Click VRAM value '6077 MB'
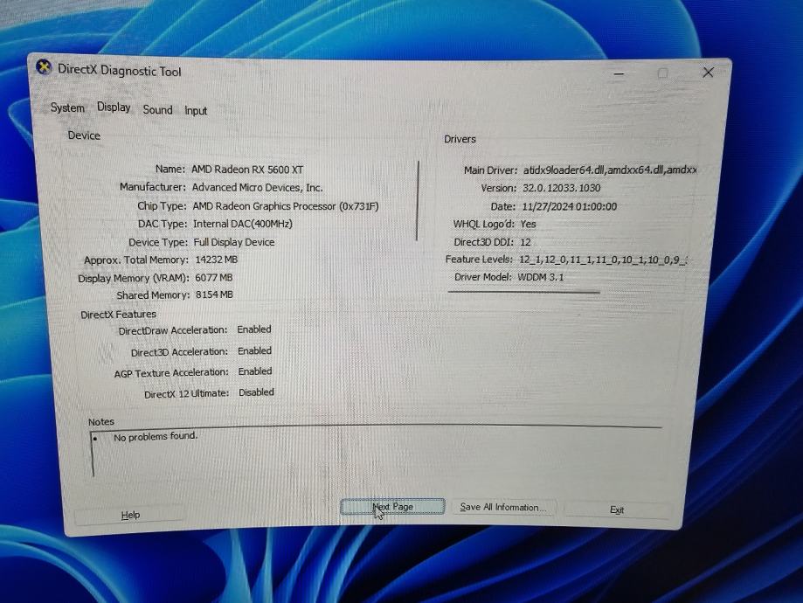The width and height of the screenshot is (803, 603). click(x=213, y=278)
